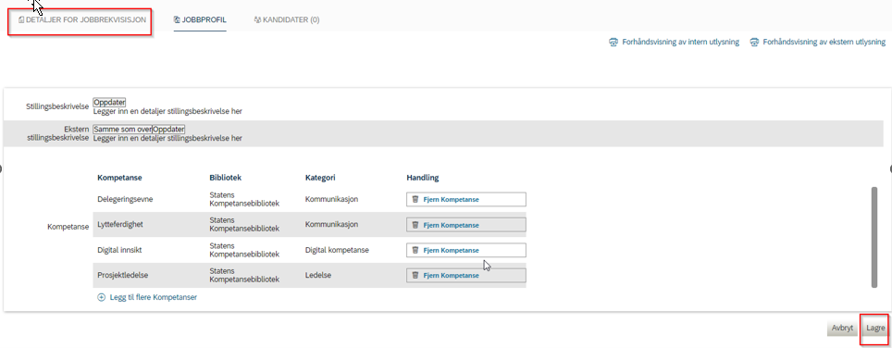892x348 pixels.
Task: Click the Jobbprofil tab icon
Action: click(178, 20)
